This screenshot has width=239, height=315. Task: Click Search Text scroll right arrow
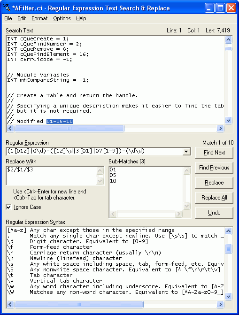click(x=221, y=128)
